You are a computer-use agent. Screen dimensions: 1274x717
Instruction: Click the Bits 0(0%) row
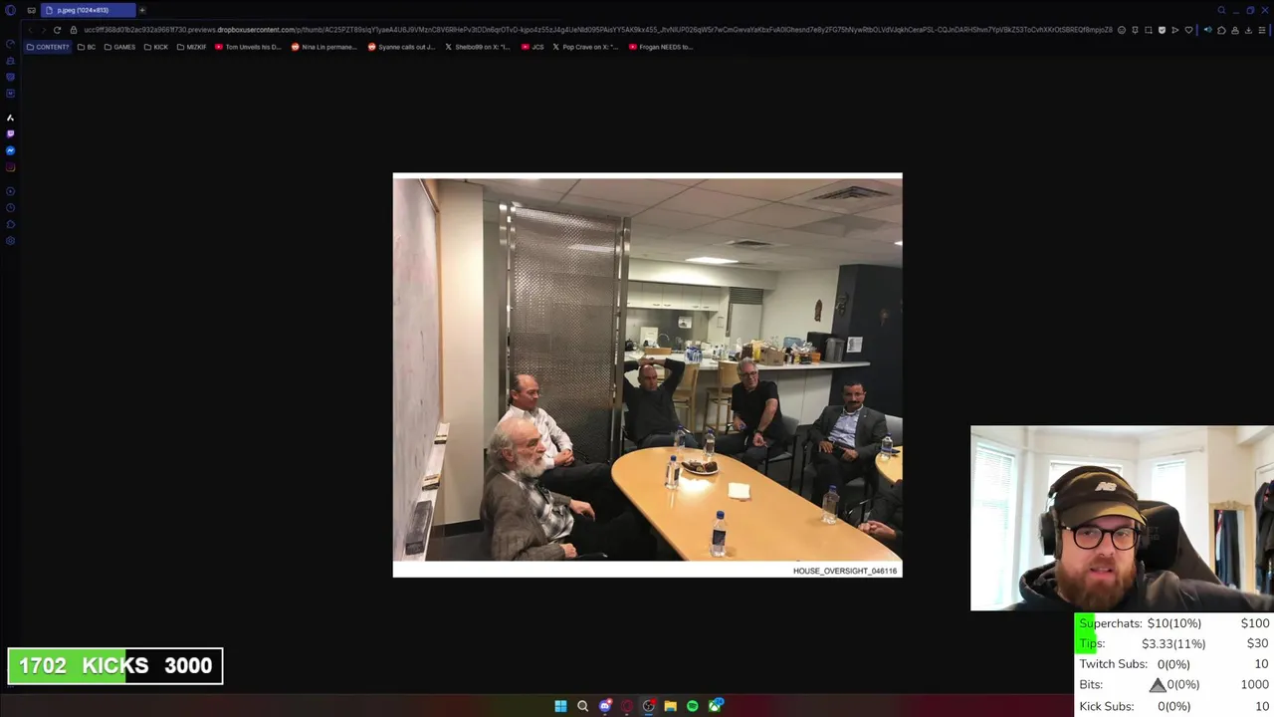coord(1174,685)
